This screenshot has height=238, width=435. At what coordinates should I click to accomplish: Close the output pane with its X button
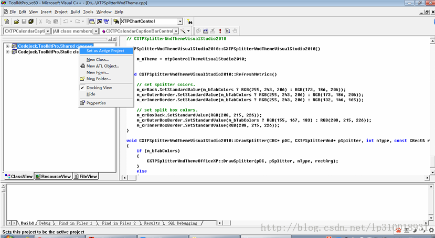click(3, 186)
